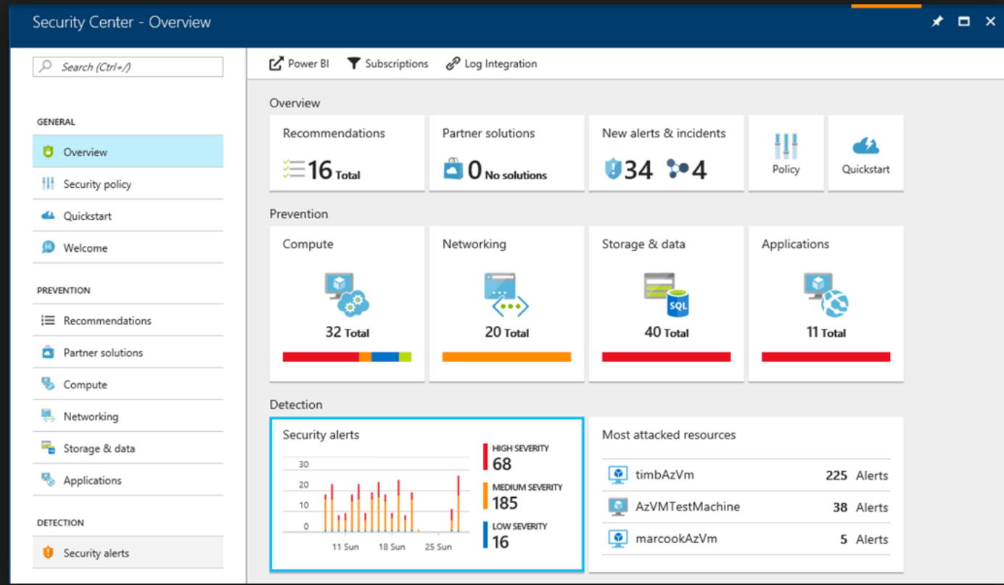The width and height of the screenshot is (1004, 585).
Task: Go to Storage & data menu item
Action: (x=128, y=448)
